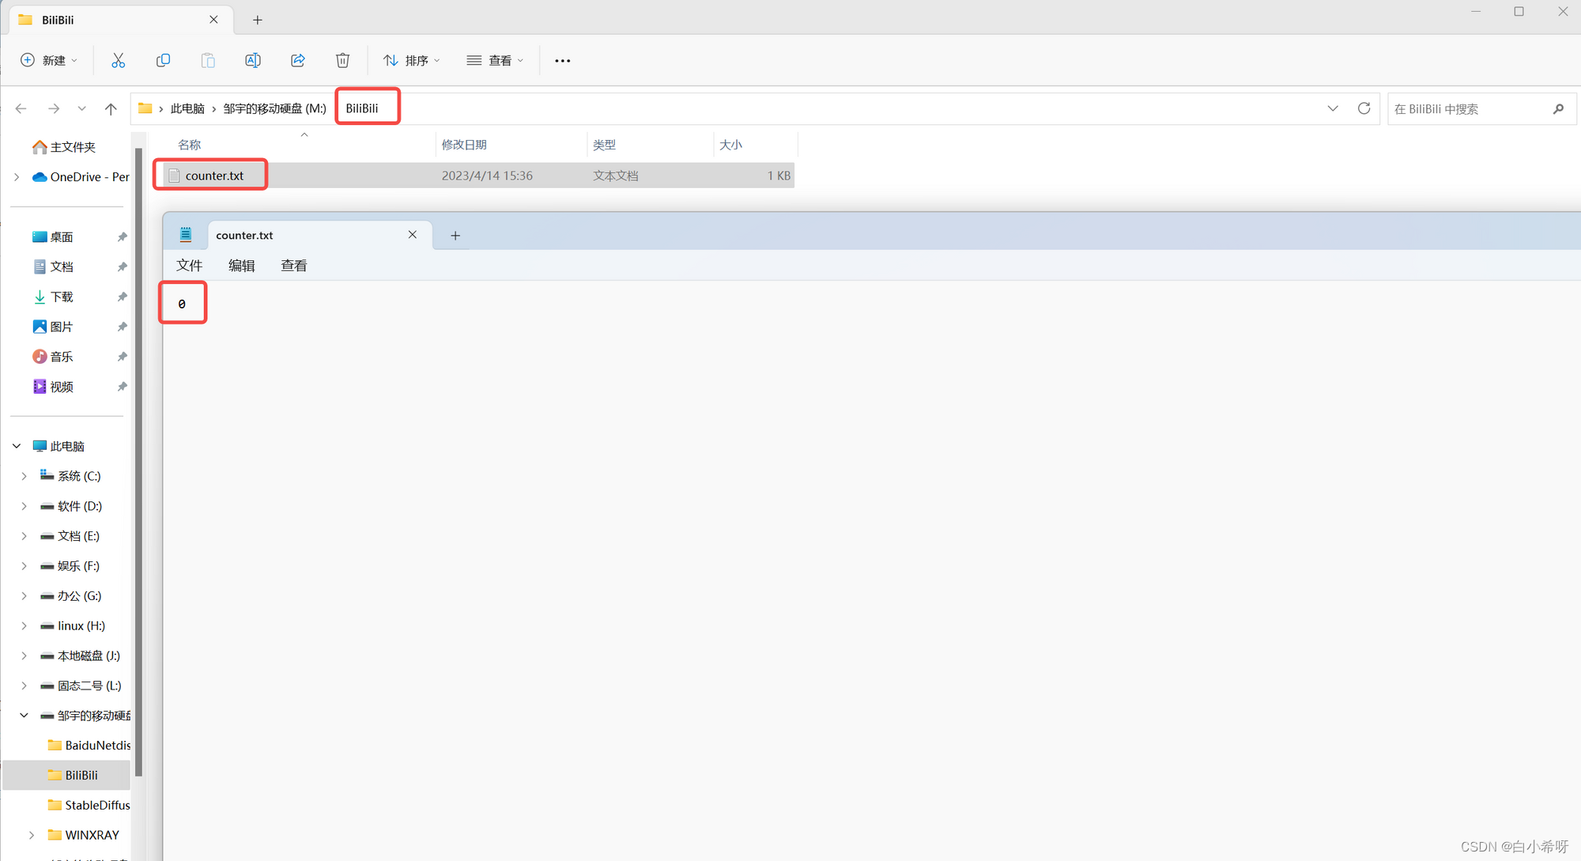Screen dimensions: 1581x861
Task: Add a new File Explorer tab
Action: point(258,21)
